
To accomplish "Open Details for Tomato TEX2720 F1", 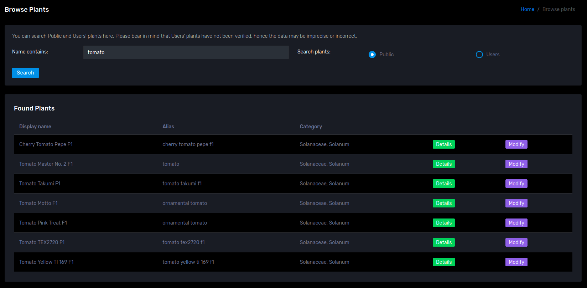I will pyautogui.click(x=443, y=242).
